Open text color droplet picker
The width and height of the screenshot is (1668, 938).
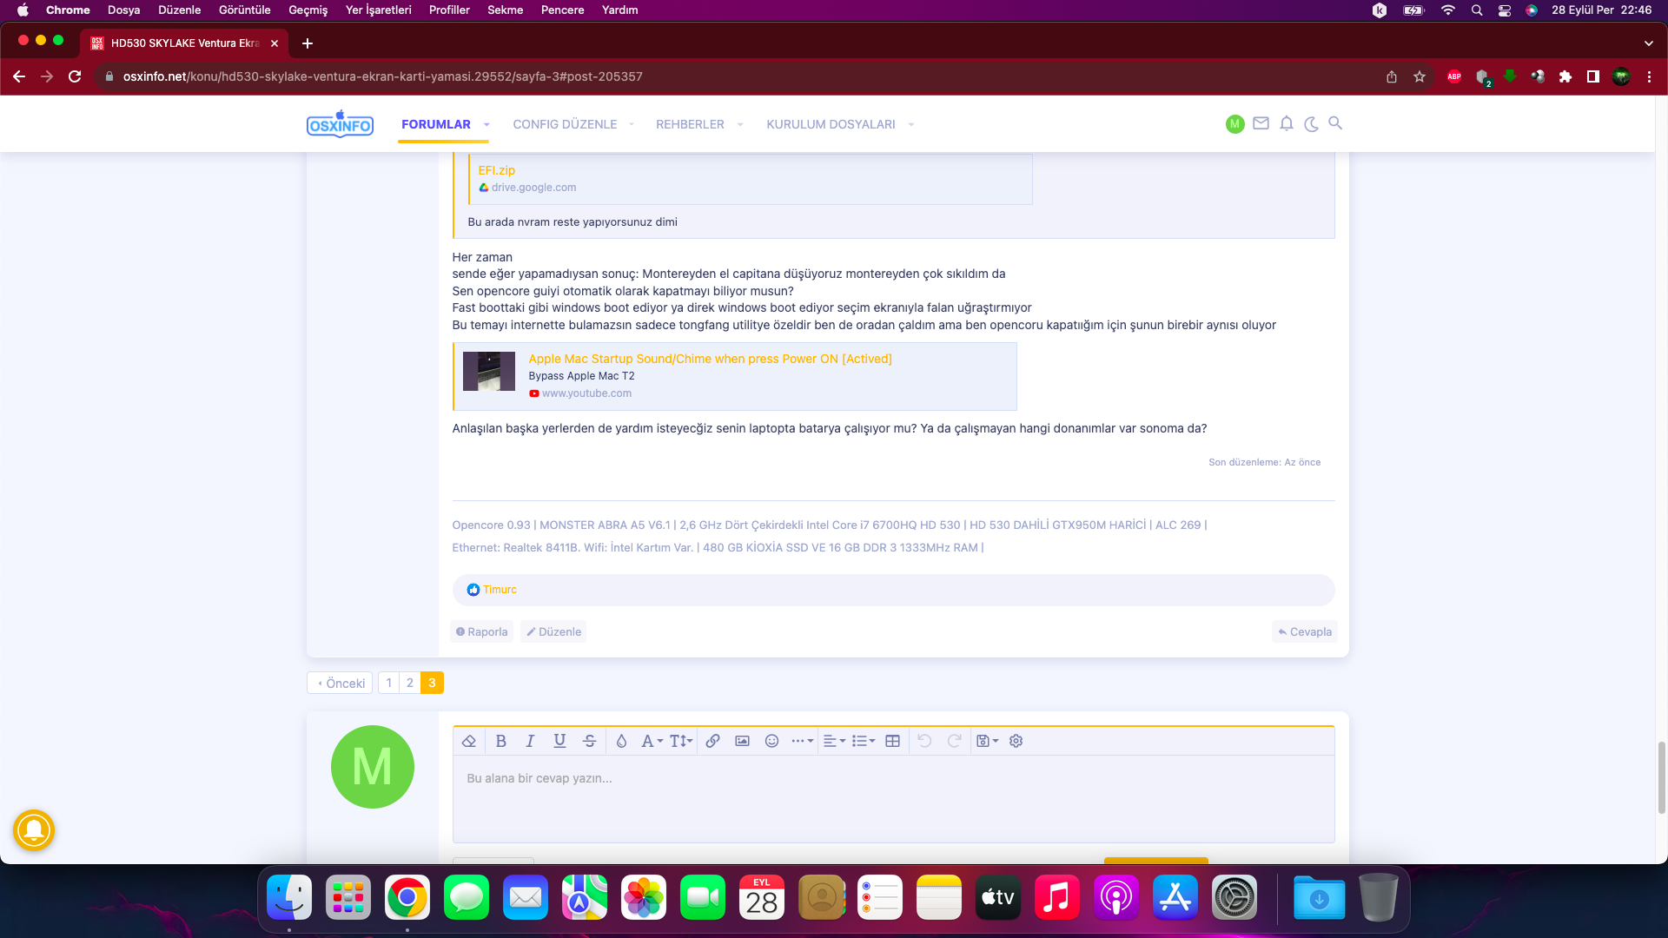pyautogui.click(x=621, y=741)
